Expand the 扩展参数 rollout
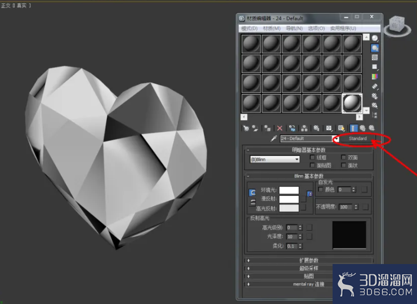The image size is (417, 304). (x=308, y=261)
